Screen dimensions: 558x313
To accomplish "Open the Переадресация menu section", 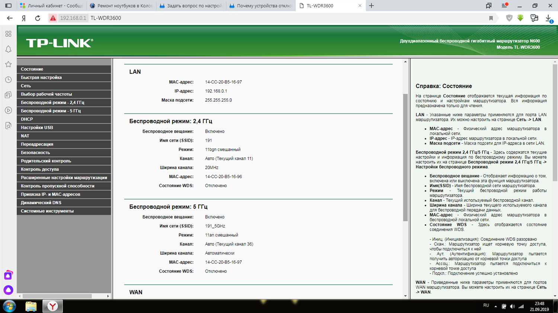I will [64, 144].
